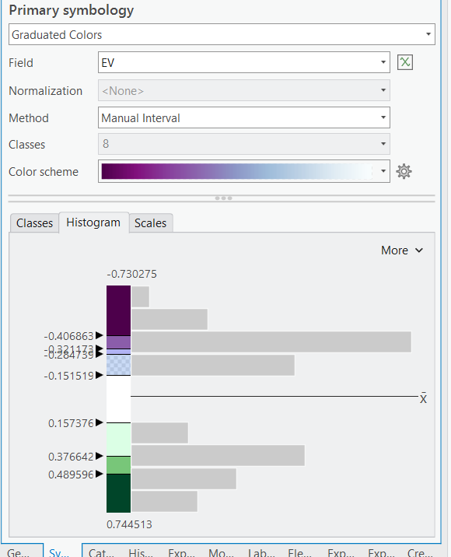This screenshot has width=451, height=557.
Task: Select the -0.406863 break marker arrow
Action: click(x=100, y=335)
